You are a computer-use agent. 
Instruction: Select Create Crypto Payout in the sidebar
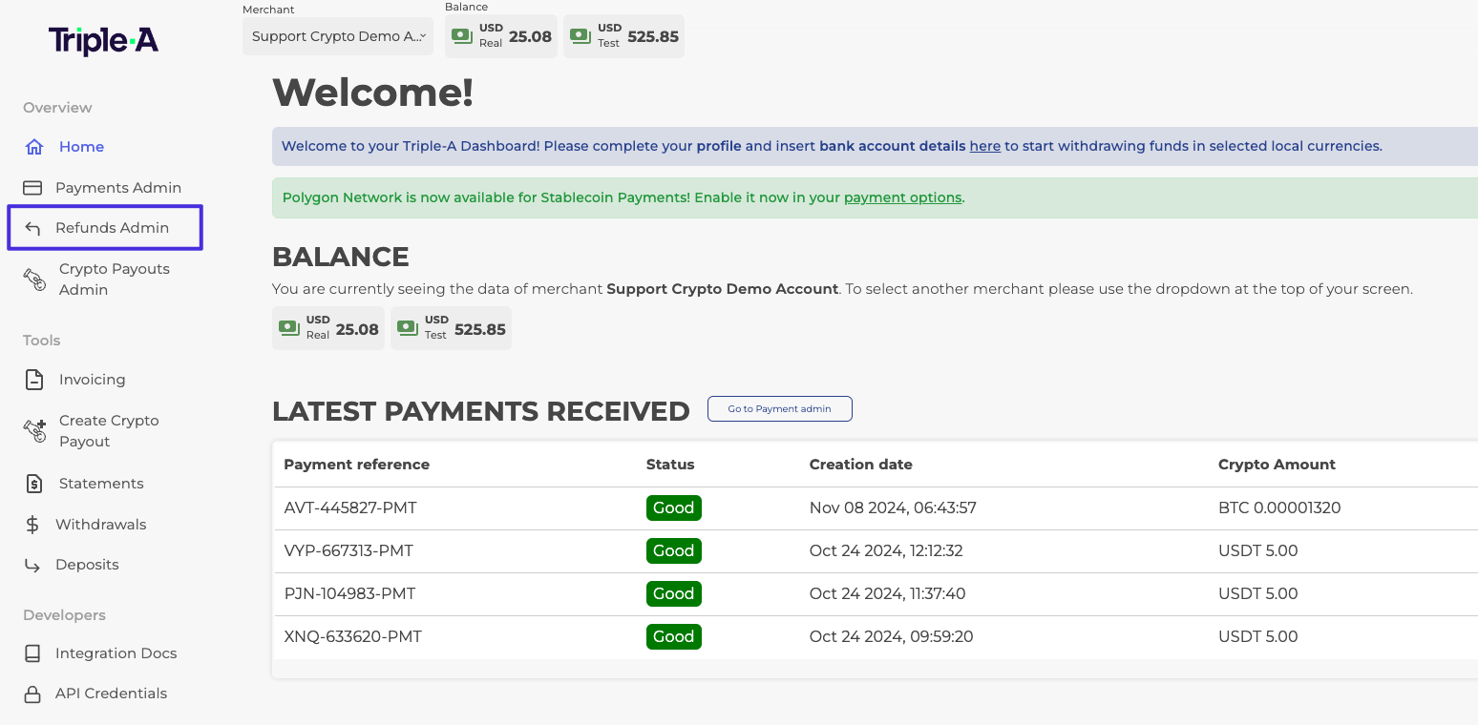tap(109, 431)
